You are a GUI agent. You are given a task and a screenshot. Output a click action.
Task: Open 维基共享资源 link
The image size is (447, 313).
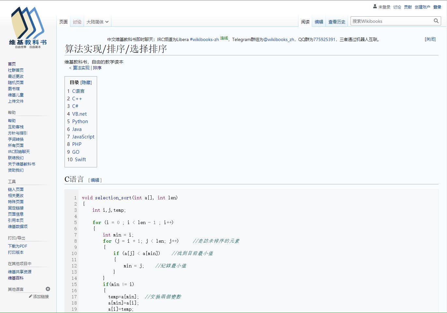coord(20,272)
